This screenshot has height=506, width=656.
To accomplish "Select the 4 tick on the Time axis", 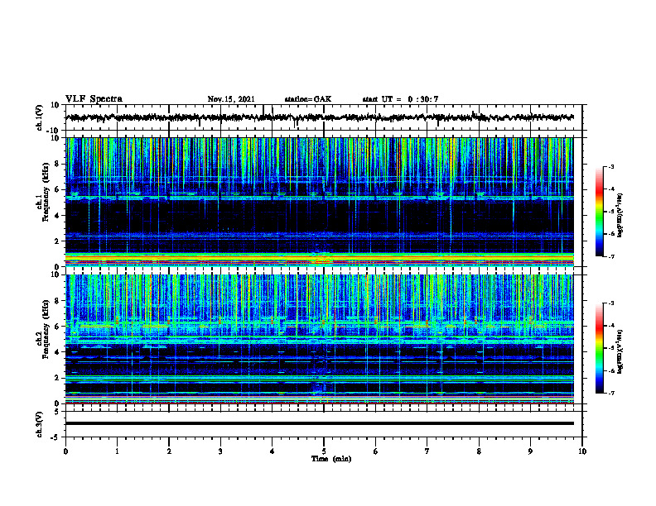I will (273, 451).
